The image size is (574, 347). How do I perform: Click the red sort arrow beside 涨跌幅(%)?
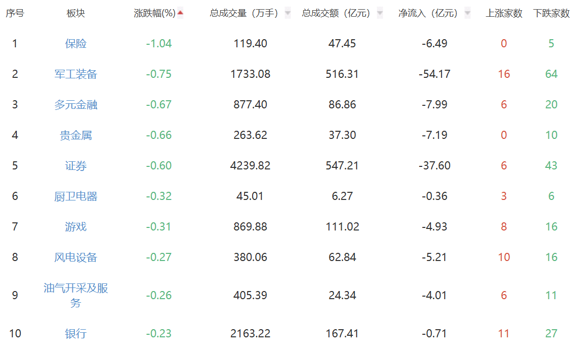tap(180, 13)
